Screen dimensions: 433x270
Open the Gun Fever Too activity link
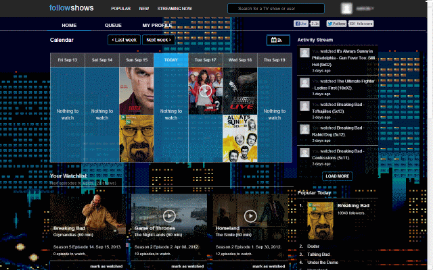pyautogui.click(x=343, y=58)
